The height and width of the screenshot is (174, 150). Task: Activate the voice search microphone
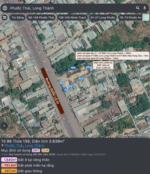[x=145, y=8]
